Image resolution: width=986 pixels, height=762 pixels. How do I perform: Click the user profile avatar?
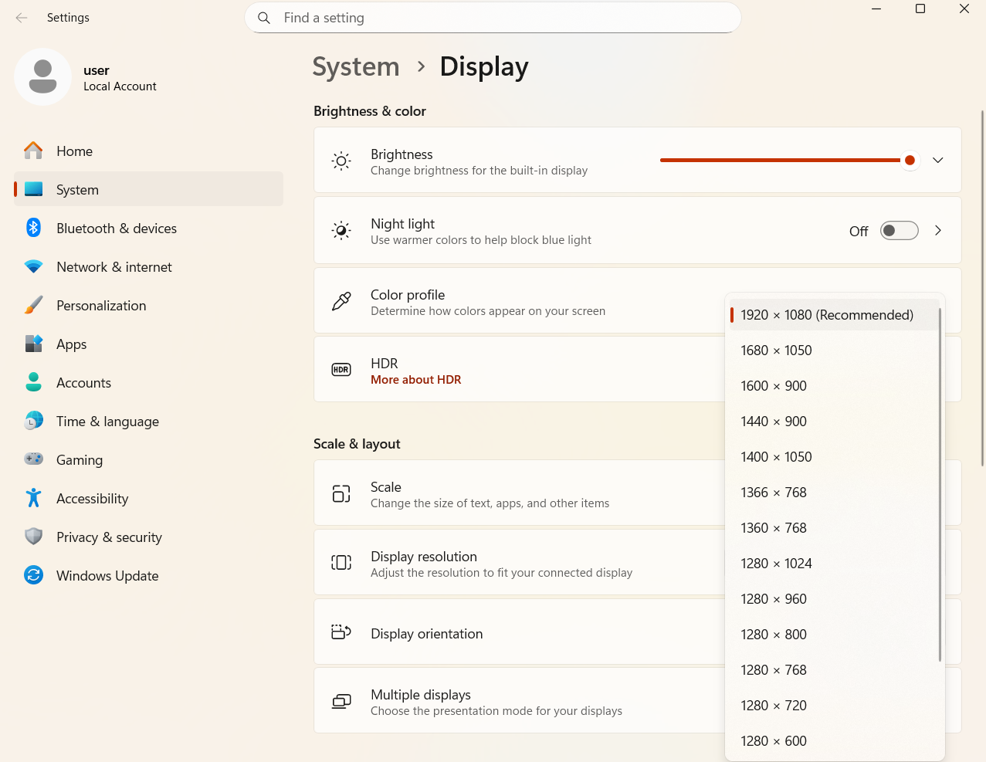coord(42,77)
